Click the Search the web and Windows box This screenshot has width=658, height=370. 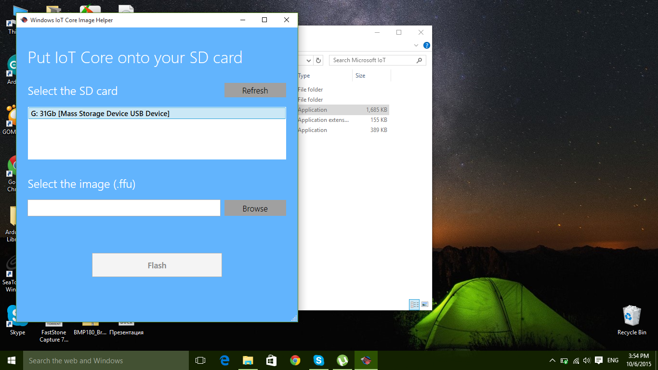pos(106,360)
